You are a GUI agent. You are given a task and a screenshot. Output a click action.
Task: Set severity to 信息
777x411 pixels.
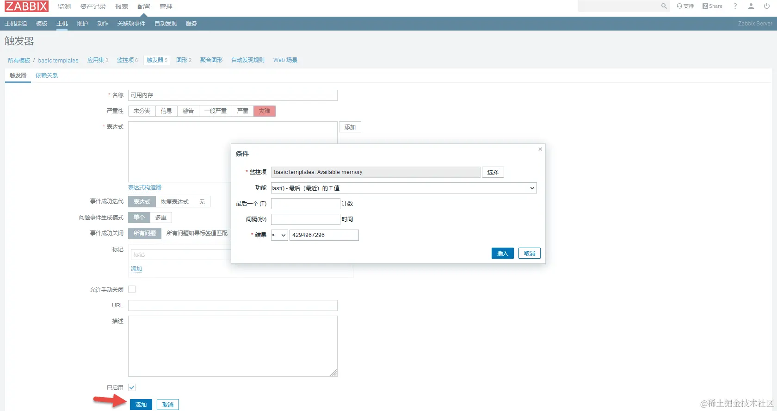click(166, 111)
